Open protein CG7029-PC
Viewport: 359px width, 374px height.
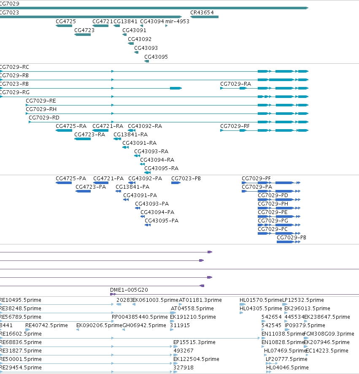point(279,233)
